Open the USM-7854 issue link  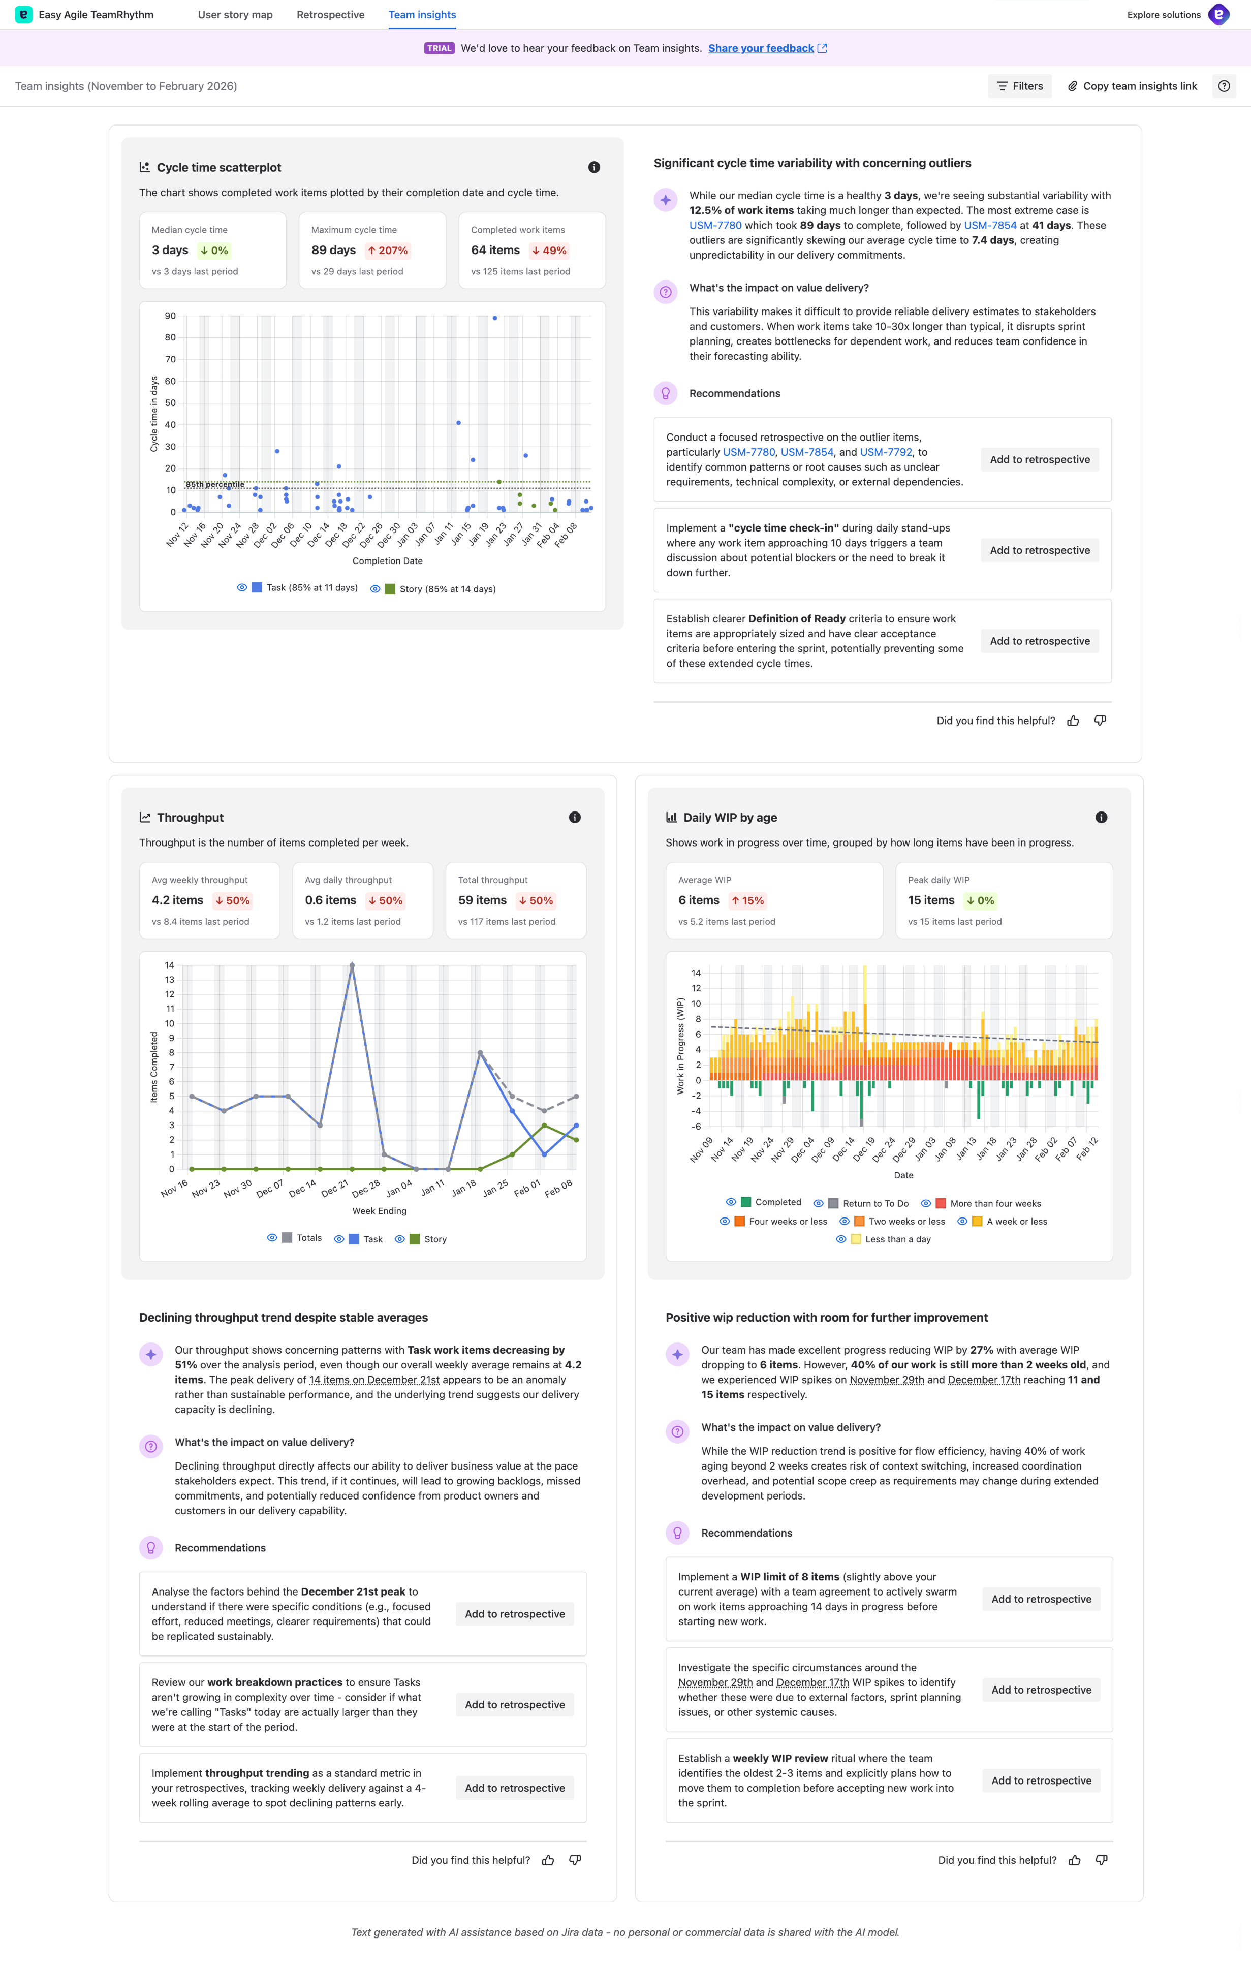click(x=989, y=226)
